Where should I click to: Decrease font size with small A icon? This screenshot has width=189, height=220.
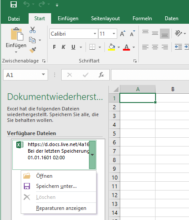click(x=133, y=33)
